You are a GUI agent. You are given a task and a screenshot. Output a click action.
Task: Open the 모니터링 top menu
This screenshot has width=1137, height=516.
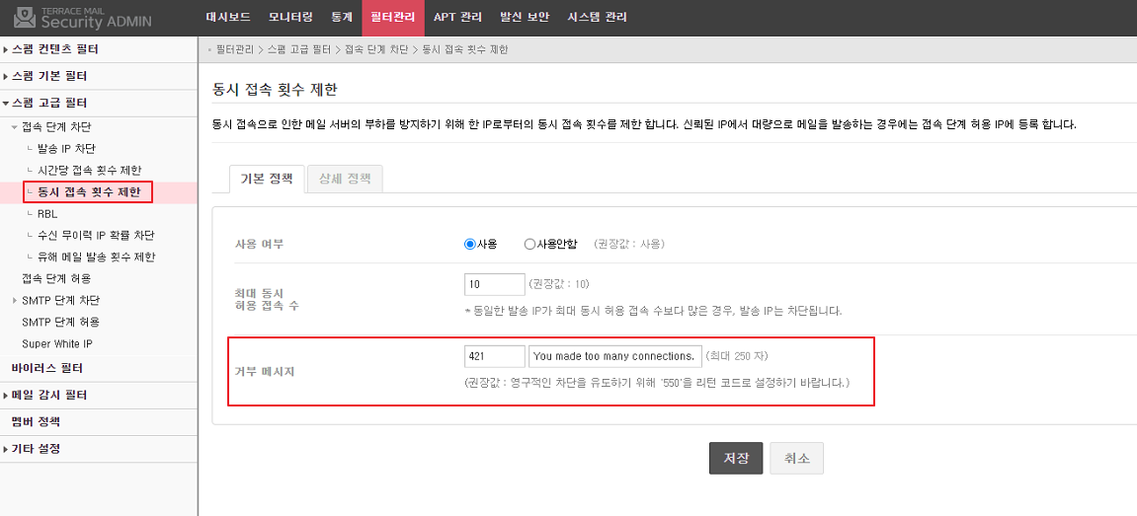(x=290, y=17)
